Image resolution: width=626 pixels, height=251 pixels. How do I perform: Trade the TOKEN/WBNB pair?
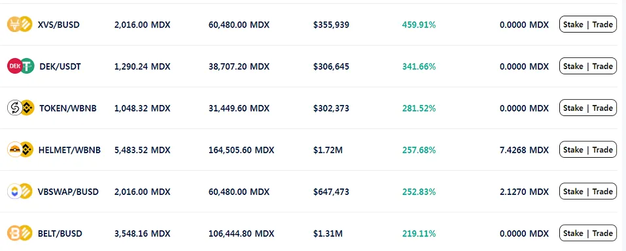tap(602, 108)
